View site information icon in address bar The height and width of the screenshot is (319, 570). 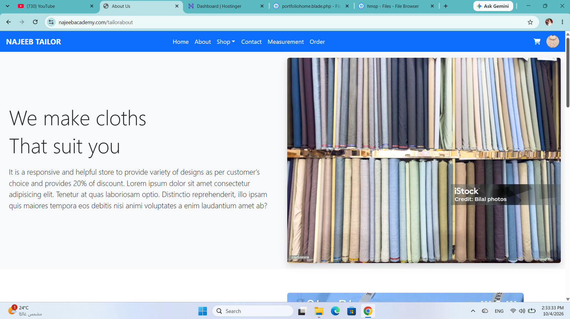51,22
